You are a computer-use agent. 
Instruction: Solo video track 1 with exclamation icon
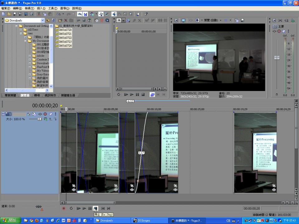click(55, 114)
